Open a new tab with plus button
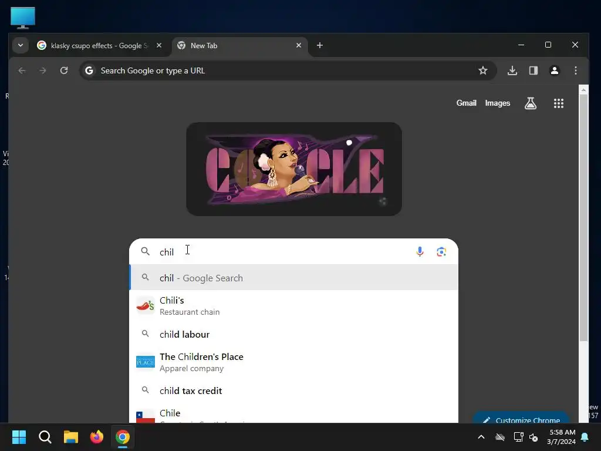Viewport: 601px width, 451px height. pyautogui.click(x=320, y=45)
